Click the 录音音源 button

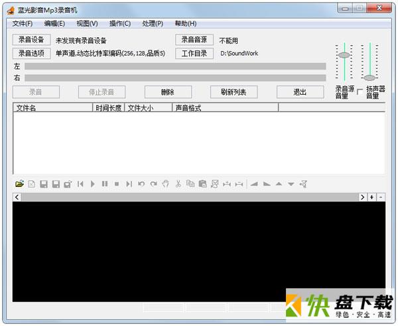(194, 40)
